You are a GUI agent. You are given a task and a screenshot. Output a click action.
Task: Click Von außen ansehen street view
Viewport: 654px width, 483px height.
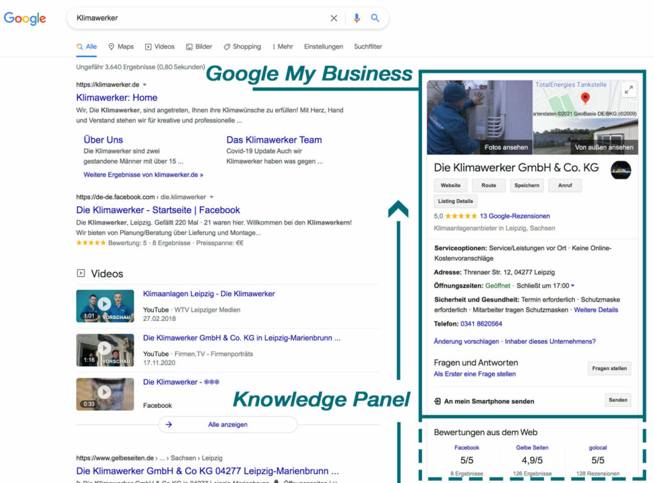pyautogui.click(x=604, y=147)
